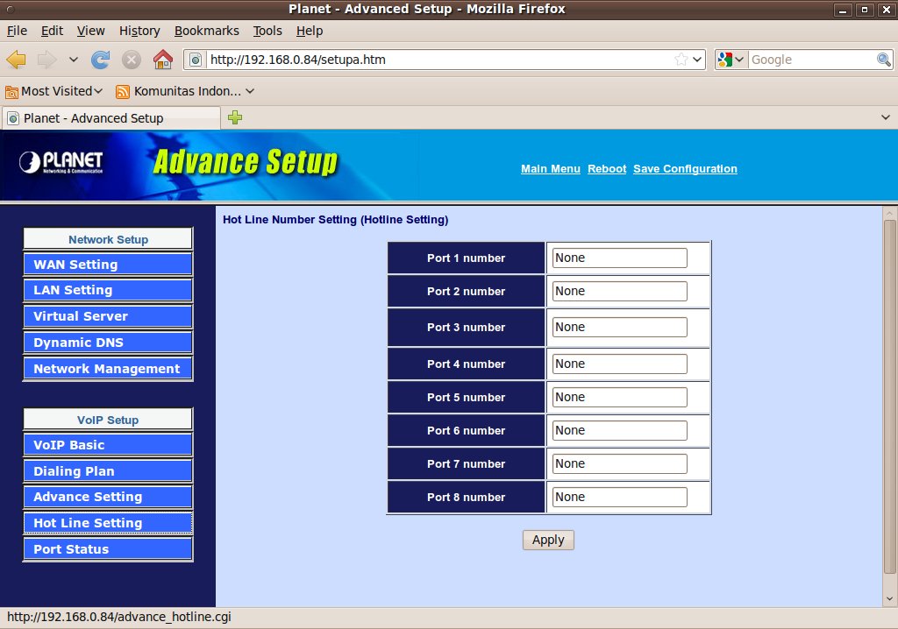898x629 pixels.
Task: Open Dialing Plan in sidebar
Action: [108, 471]
